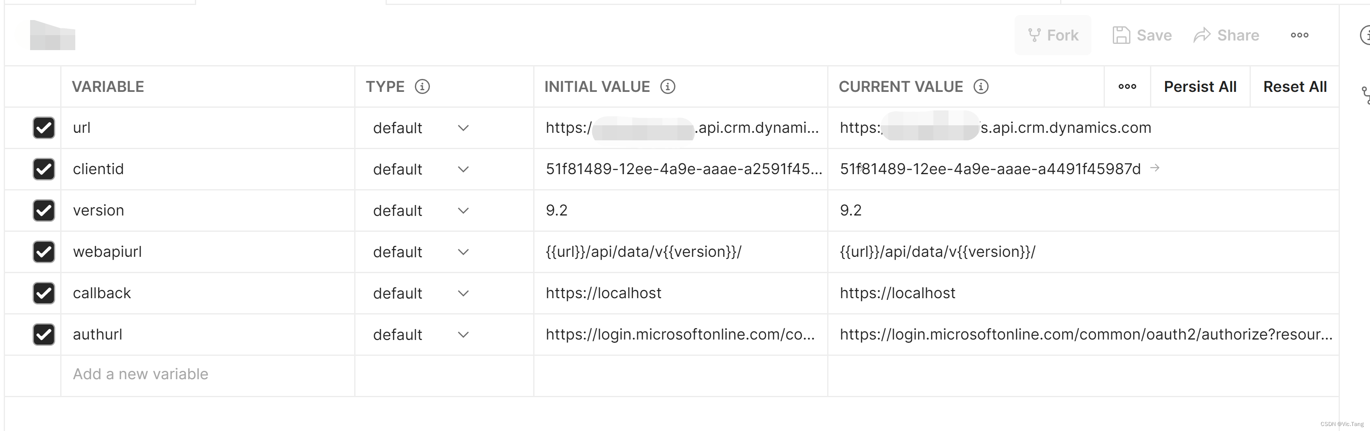Image resolution: width=1370 pixels, height=431 pixels.
Task: Open the type dropdown for clientid
Action: pyautogui.click(x=463, y=169)
